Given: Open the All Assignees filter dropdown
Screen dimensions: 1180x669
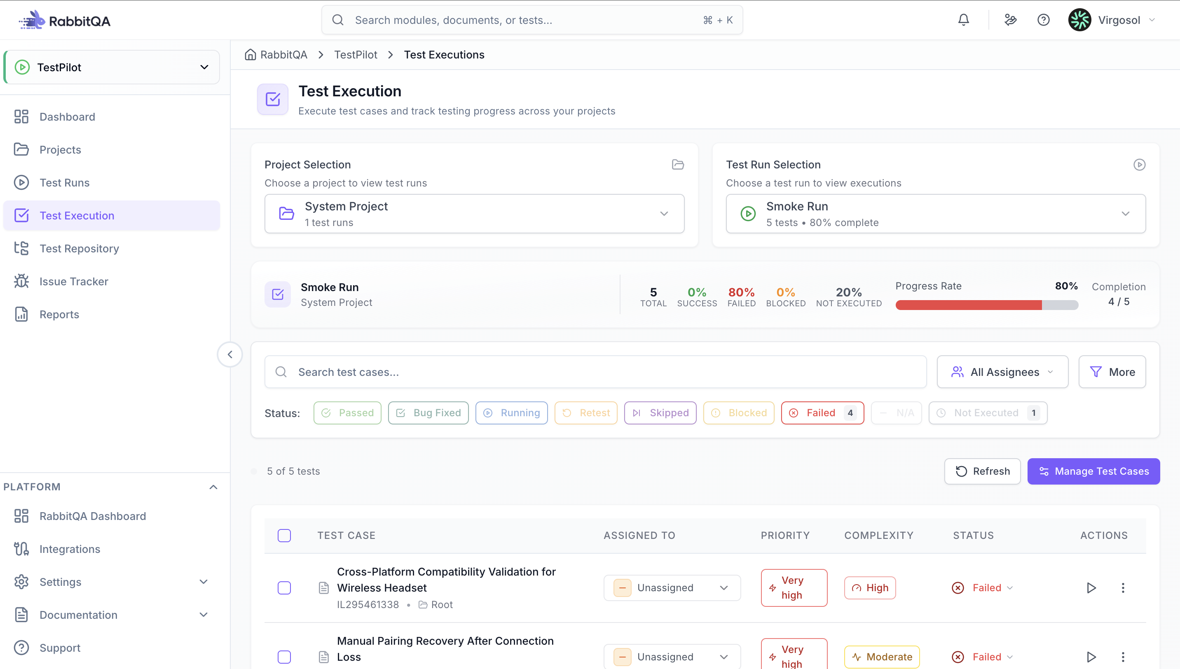Looking at the screenshot, I should pos(1002,372).
